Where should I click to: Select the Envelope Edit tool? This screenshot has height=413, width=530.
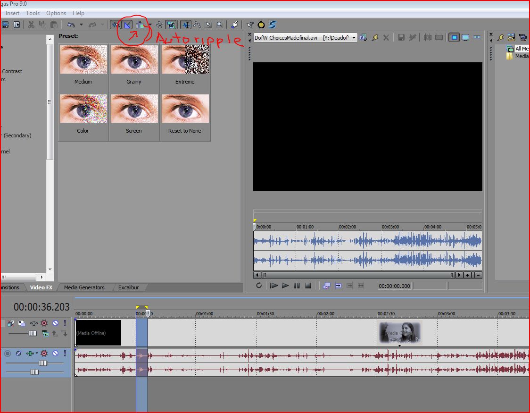point(197,25)
